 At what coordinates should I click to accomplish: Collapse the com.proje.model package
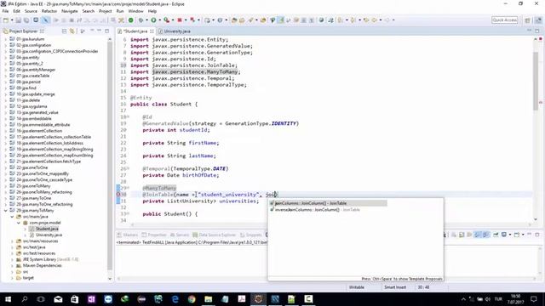click(x=19, y=223)
